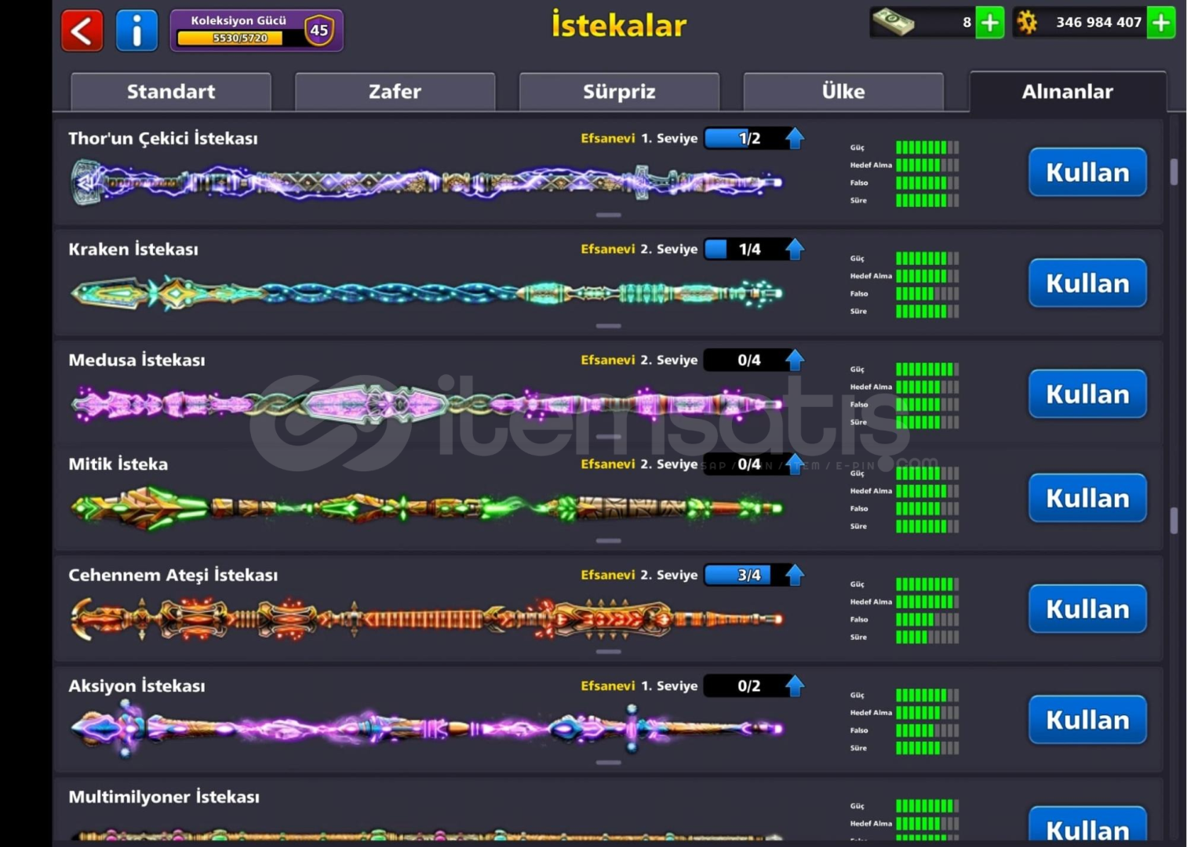Open the Koleksiyon Gücü level 45 badge
The image size is (1187, 847).
click(319, 31)
